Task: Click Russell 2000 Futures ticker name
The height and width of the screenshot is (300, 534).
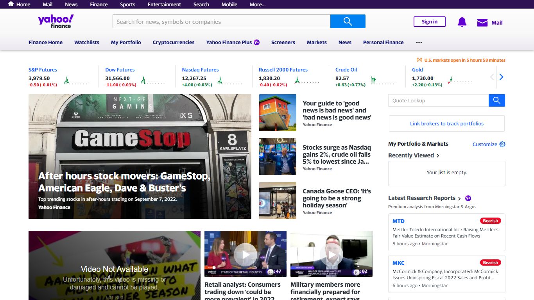Action: tap(283, 70)
